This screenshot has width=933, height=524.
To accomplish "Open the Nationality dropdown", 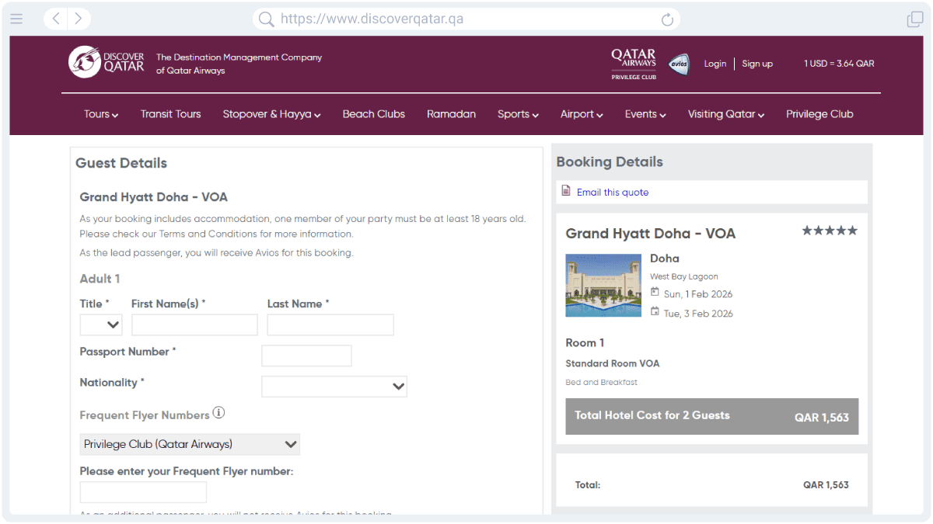I will click(334, 386).
